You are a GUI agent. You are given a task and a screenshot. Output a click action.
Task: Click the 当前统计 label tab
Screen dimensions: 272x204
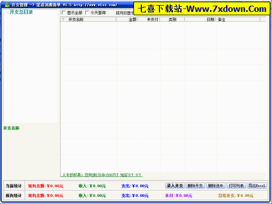[14, 186]
